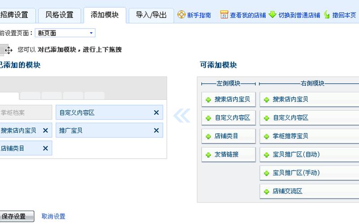The height and width of the screenshot is (224, 359).
Task: Open the 招牌设置 tab
Action: [x=18, y=15]
